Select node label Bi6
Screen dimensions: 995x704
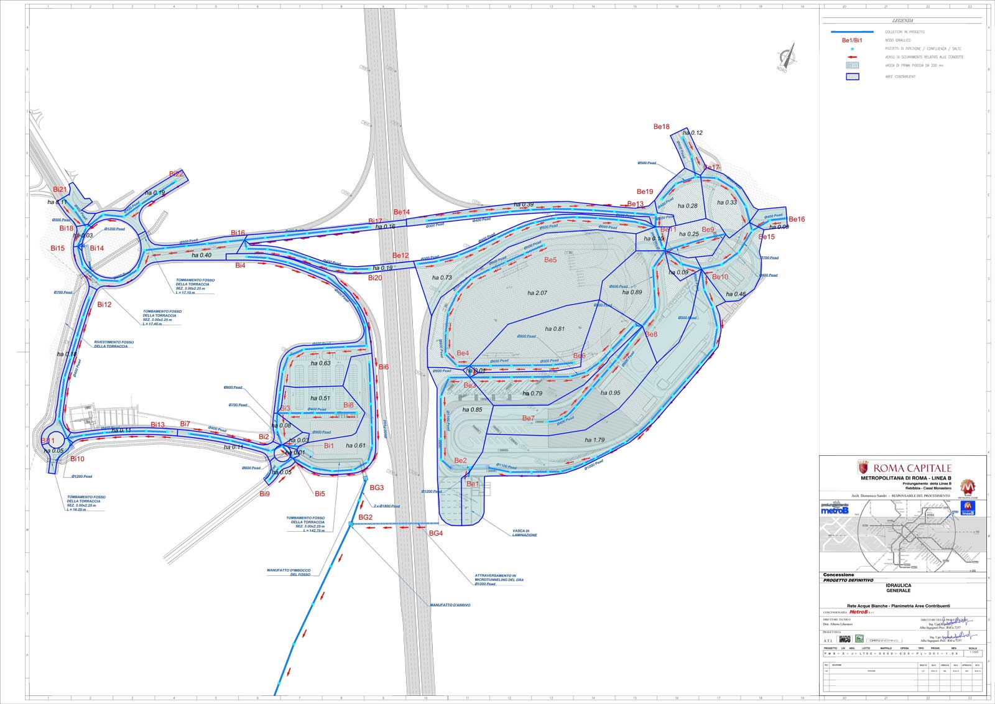click(384, 368)
